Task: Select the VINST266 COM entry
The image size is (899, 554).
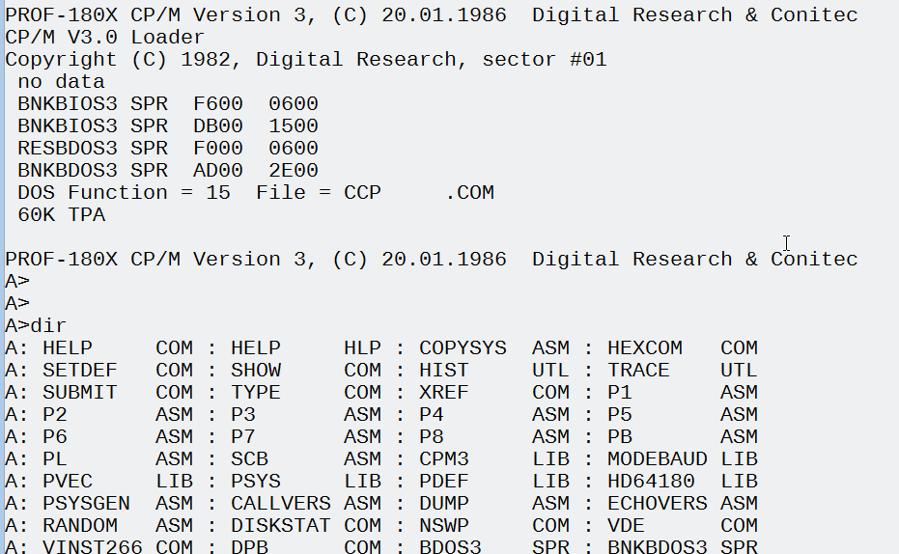Action: click(x=117, y=547)
